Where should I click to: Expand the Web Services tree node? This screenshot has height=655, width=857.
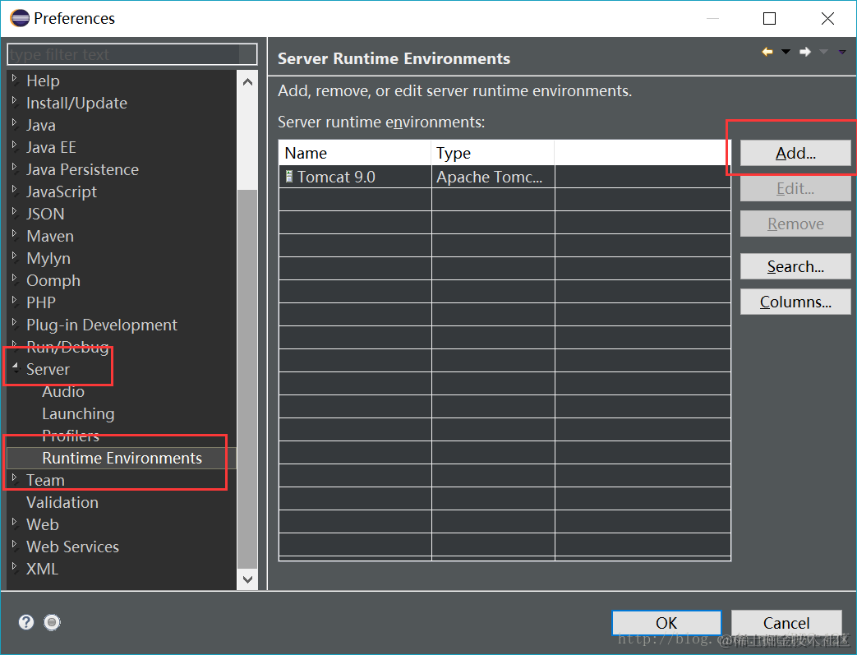point(15,545)
